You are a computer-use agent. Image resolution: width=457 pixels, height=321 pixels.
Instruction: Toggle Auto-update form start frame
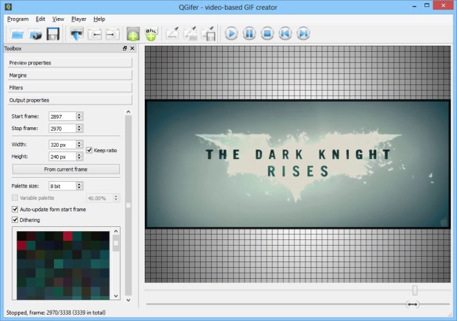[15, 209]
